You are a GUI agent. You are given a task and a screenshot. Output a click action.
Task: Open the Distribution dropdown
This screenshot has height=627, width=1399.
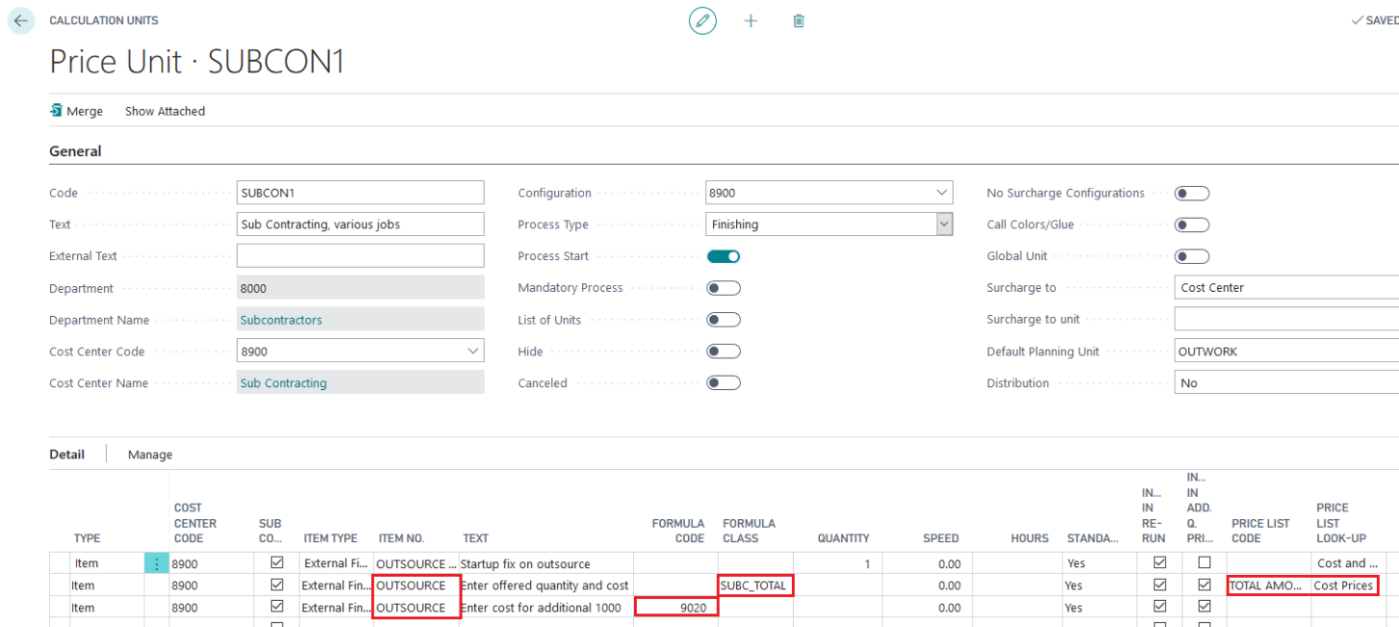[1286, 383]
